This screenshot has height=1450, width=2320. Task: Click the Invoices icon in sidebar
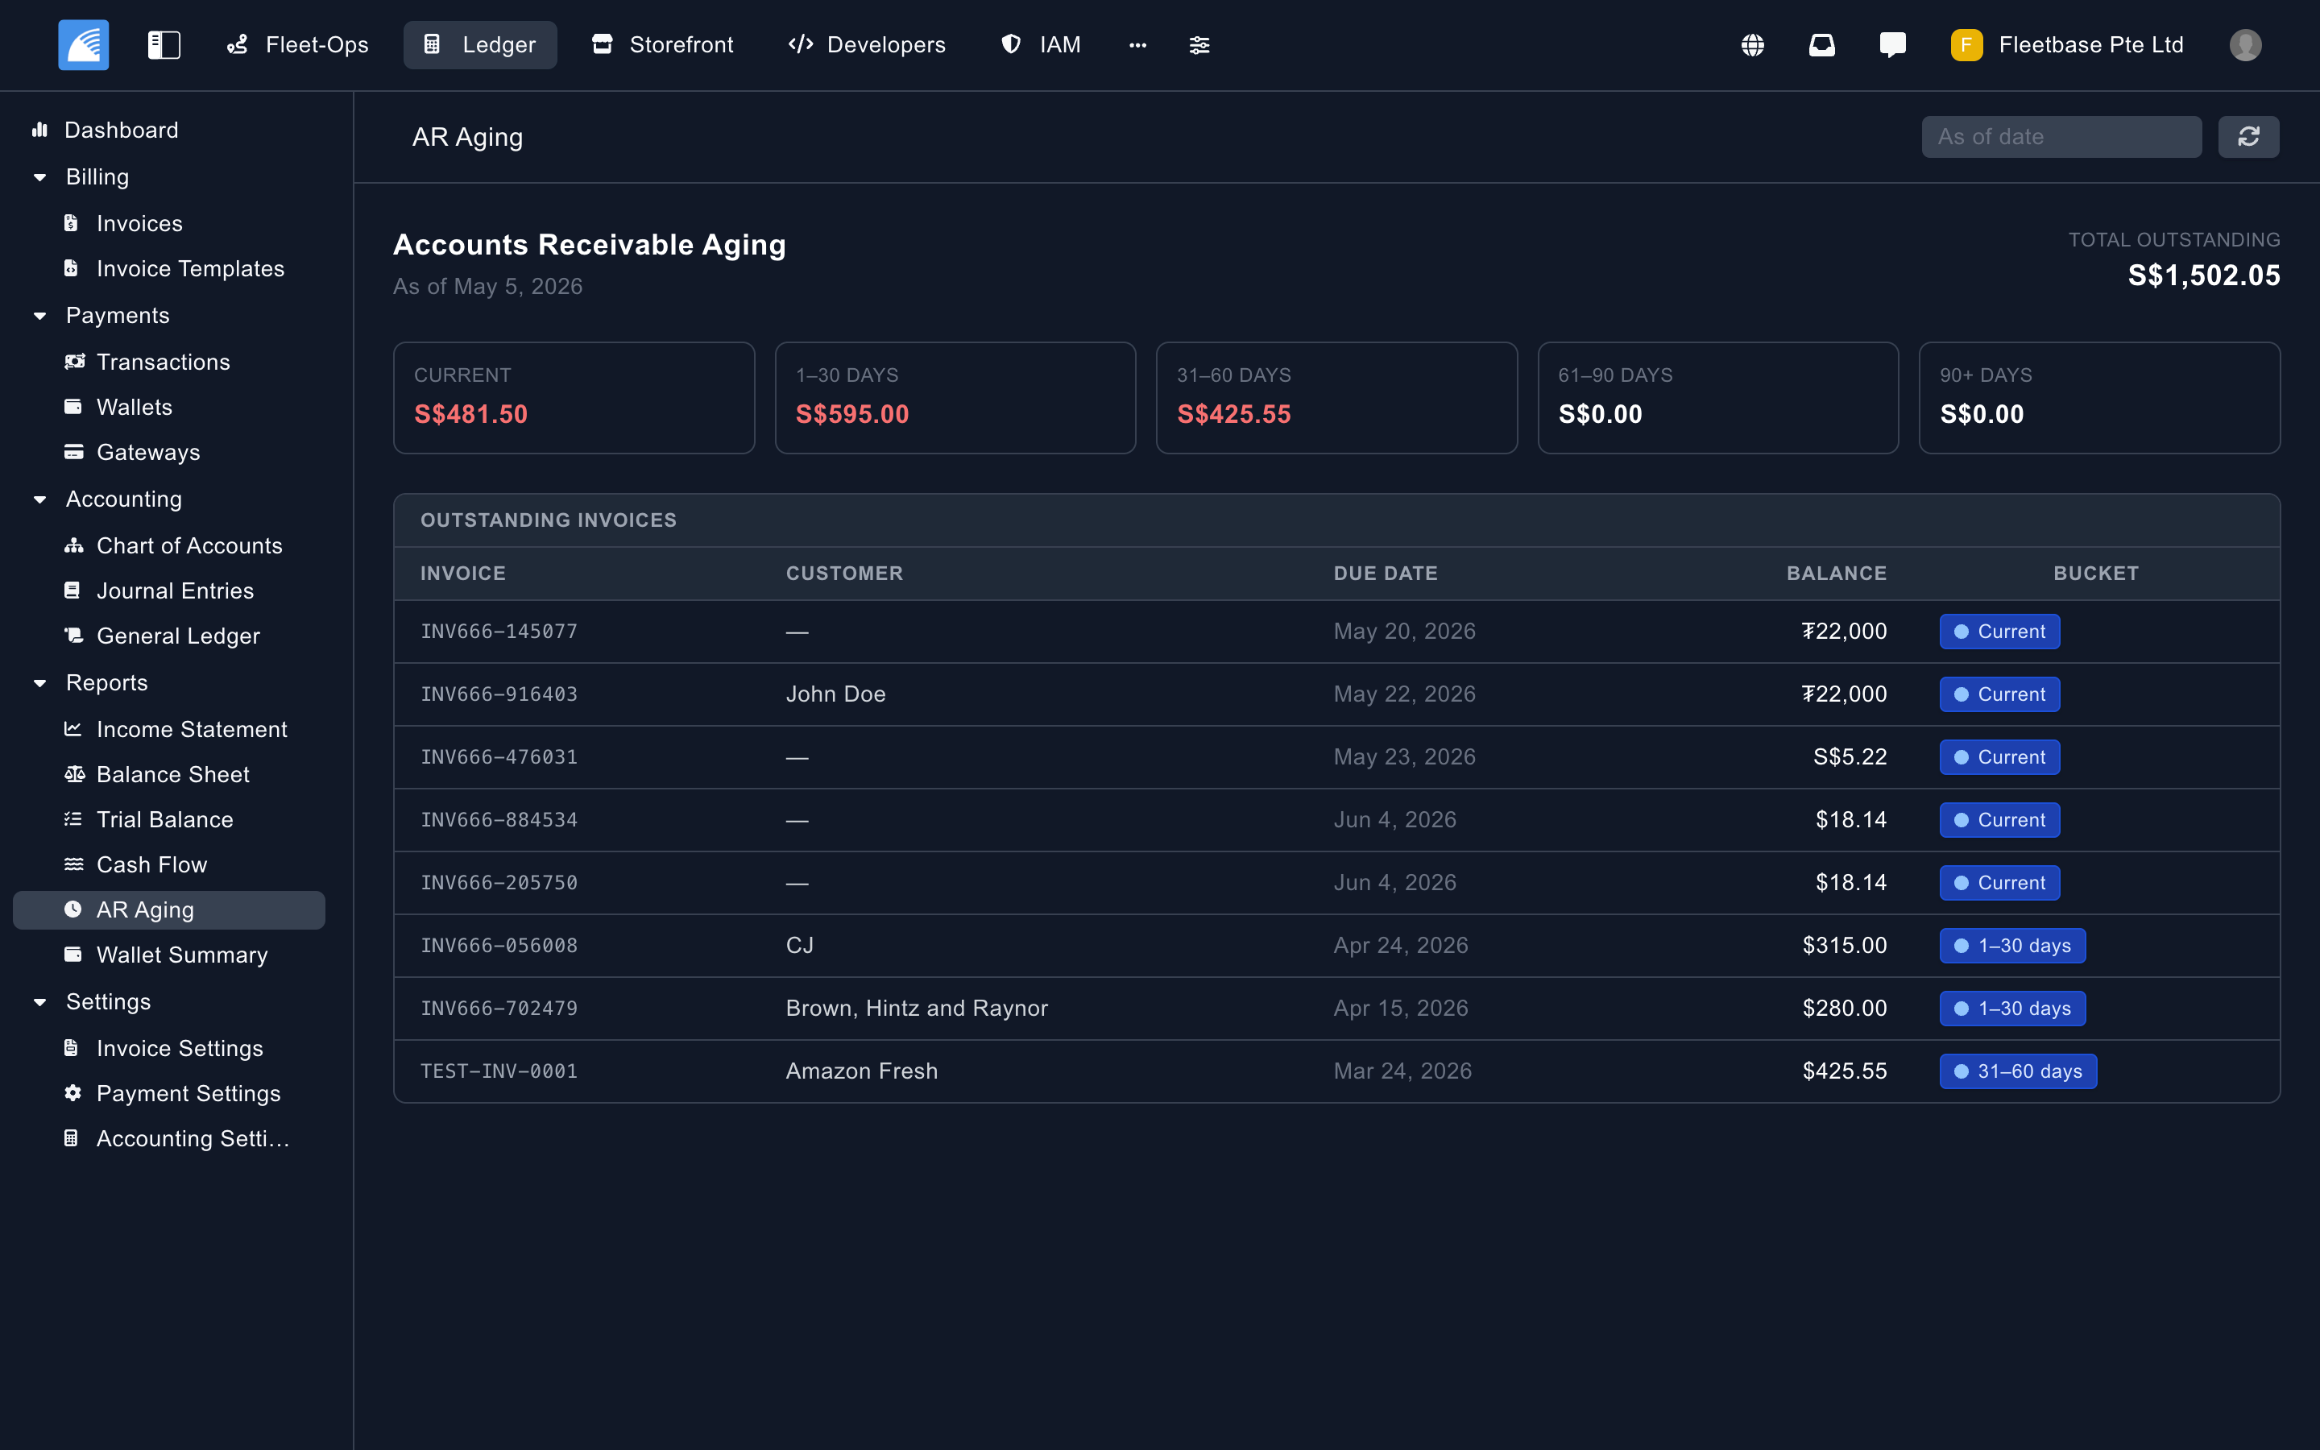point(72,223)
